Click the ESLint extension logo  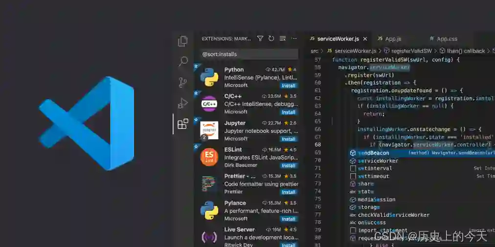pos(209,157)
